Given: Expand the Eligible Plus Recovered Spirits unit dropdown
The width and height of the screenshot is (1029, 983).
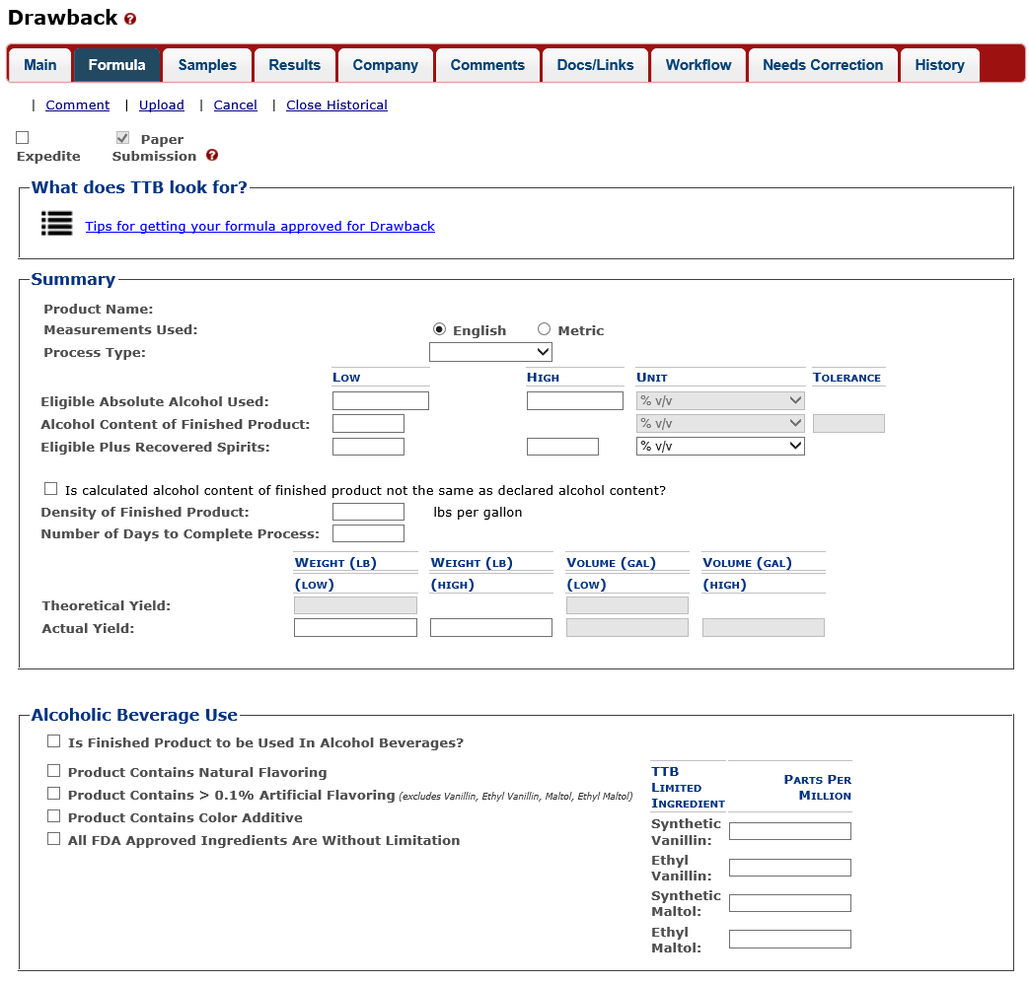Looking at the screenshot, I should [x=720, y=447].
